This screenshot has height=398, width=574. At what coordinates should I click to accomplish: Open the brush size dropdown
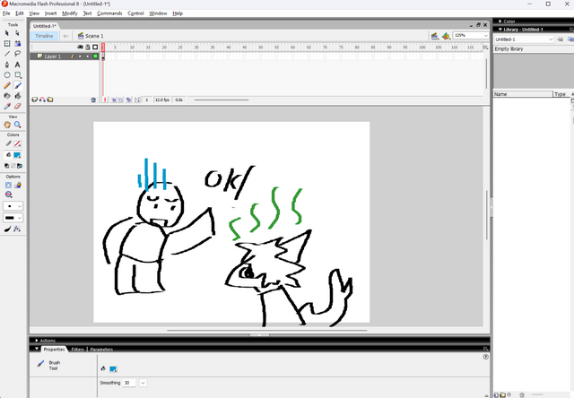point(13,206)
